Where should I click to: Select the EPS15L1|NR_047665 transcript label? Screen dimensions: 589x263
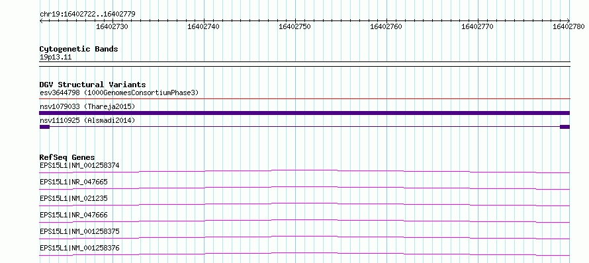coord(73,182)
